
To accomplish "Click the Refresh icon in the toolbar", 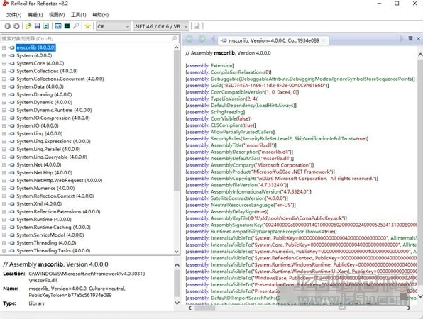I will tap(46, 26).
